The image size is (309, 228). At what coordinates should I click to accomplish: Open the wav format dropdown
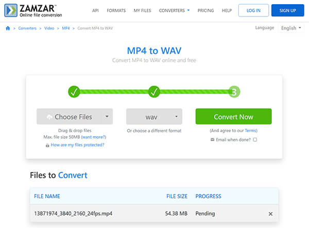pyautogui.click(x=154, y=117)
